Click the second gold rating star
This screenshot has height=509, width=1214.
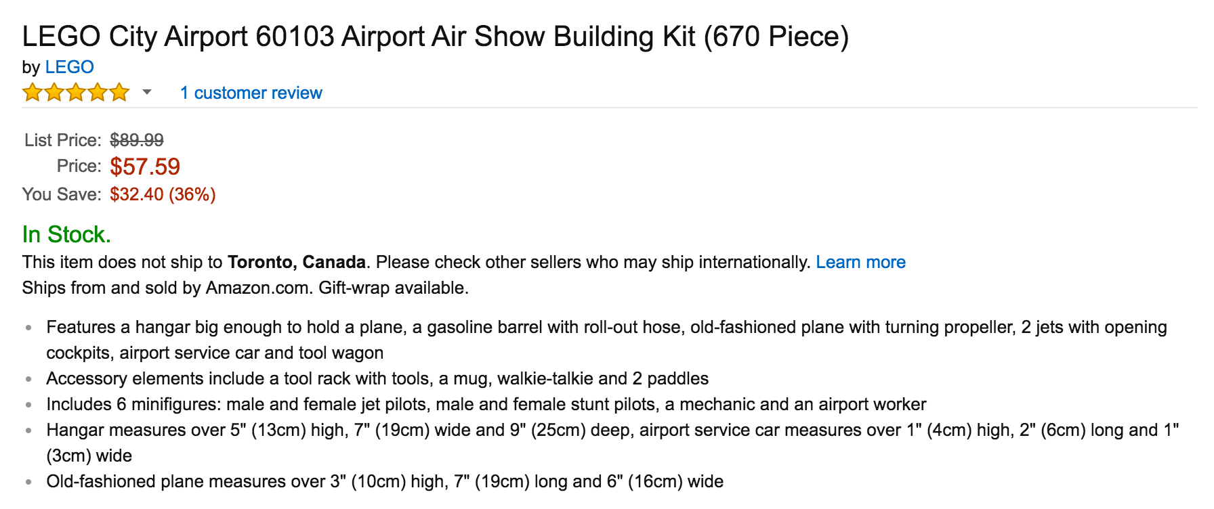pyautogui.click(x=54, y=93)
